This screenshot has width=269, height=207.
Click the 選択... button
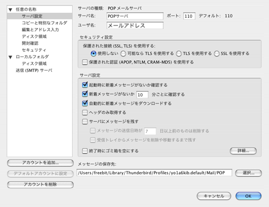tap(249, 173)
